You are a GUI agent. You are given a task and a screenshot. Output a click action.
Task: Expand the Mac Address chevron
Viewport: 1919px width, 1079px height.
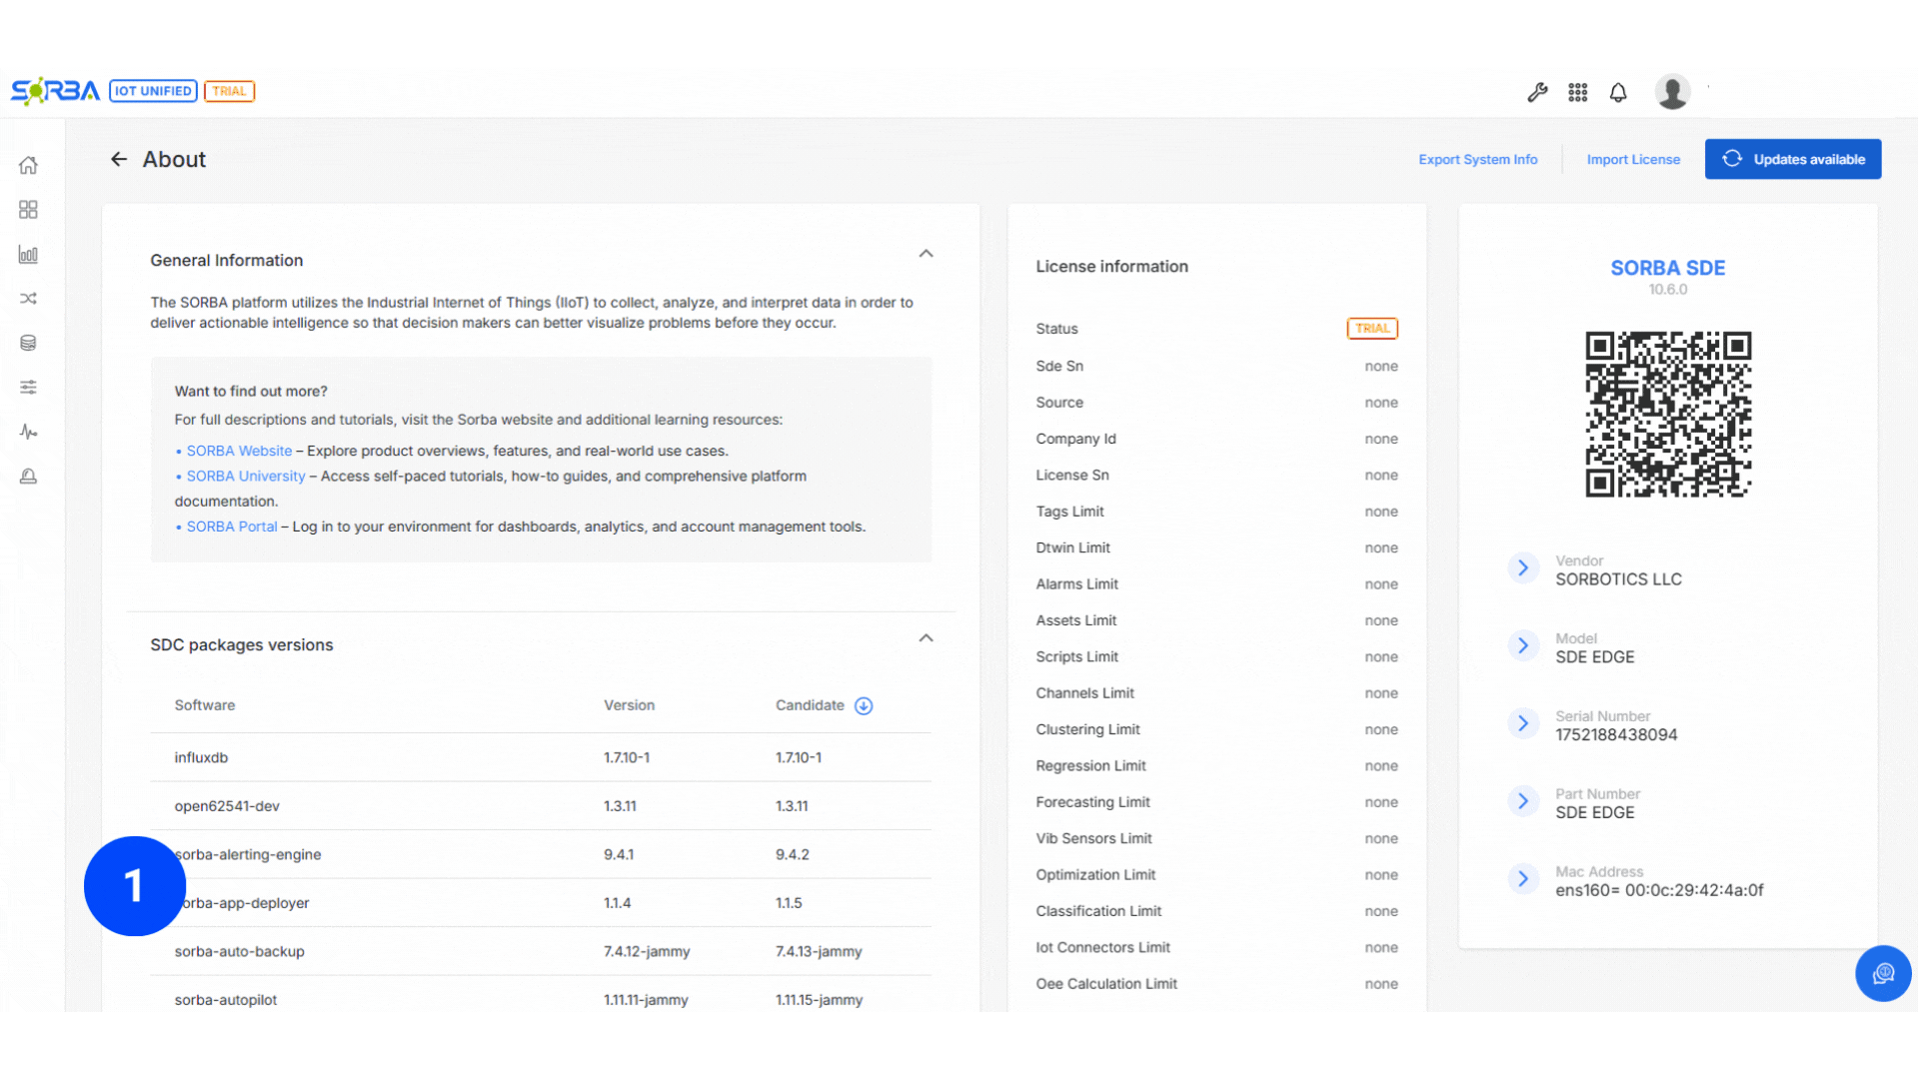(x=1523, y=879)
